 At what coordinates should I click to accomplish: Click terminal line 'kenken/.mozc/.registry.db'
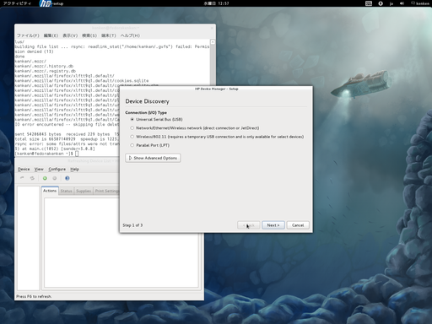pos(46,71)
